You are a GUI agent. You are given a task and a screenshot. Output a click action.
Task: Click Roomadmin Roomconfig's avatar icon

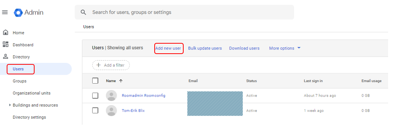111,95
